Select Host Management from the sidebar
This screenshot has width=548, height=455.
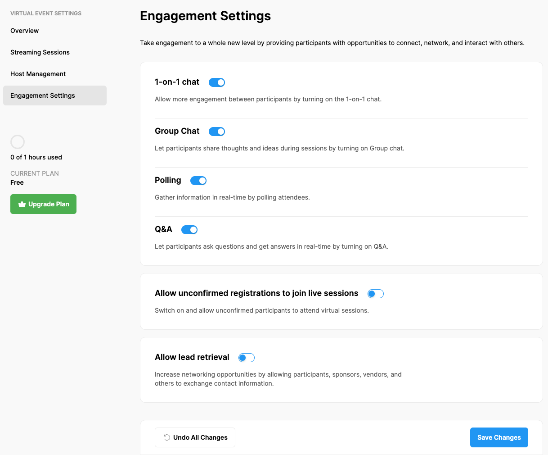[38, 74]
